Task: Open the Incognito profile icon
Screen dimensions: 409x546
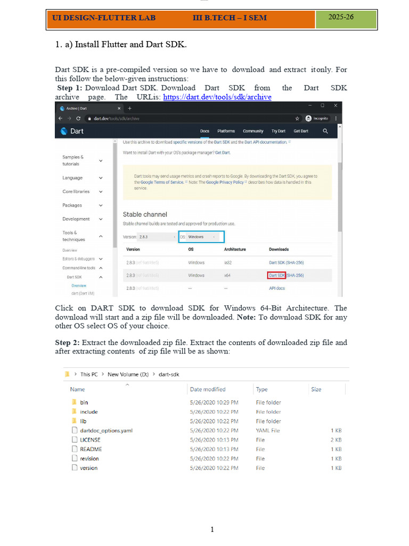Action: tap(308, 118)
